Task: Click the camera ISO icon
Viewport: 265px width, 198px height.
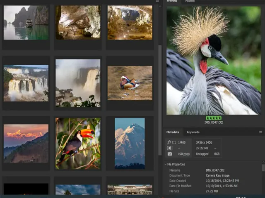Action: point(170,154)
